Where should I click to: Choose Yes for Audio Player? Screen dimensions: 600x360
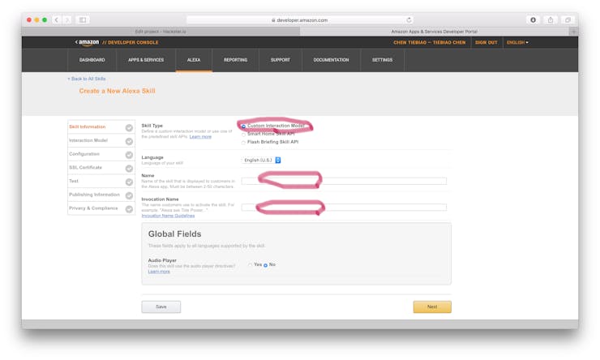pyautogui.click(x=251, y=265)
